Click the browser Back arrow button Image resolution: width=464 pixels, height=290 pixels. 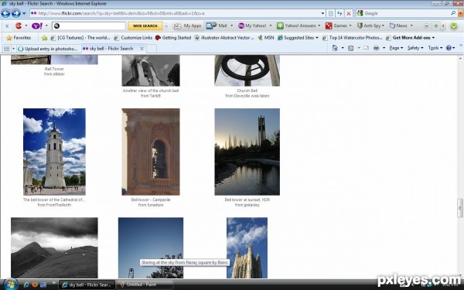tap(5, 13)
